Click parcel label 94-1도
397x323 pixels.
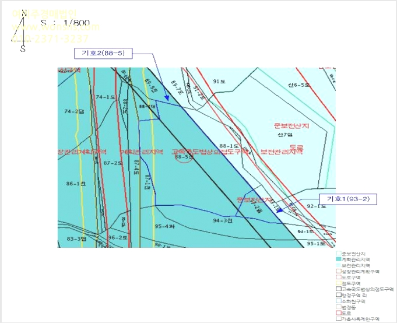(305, 231)
